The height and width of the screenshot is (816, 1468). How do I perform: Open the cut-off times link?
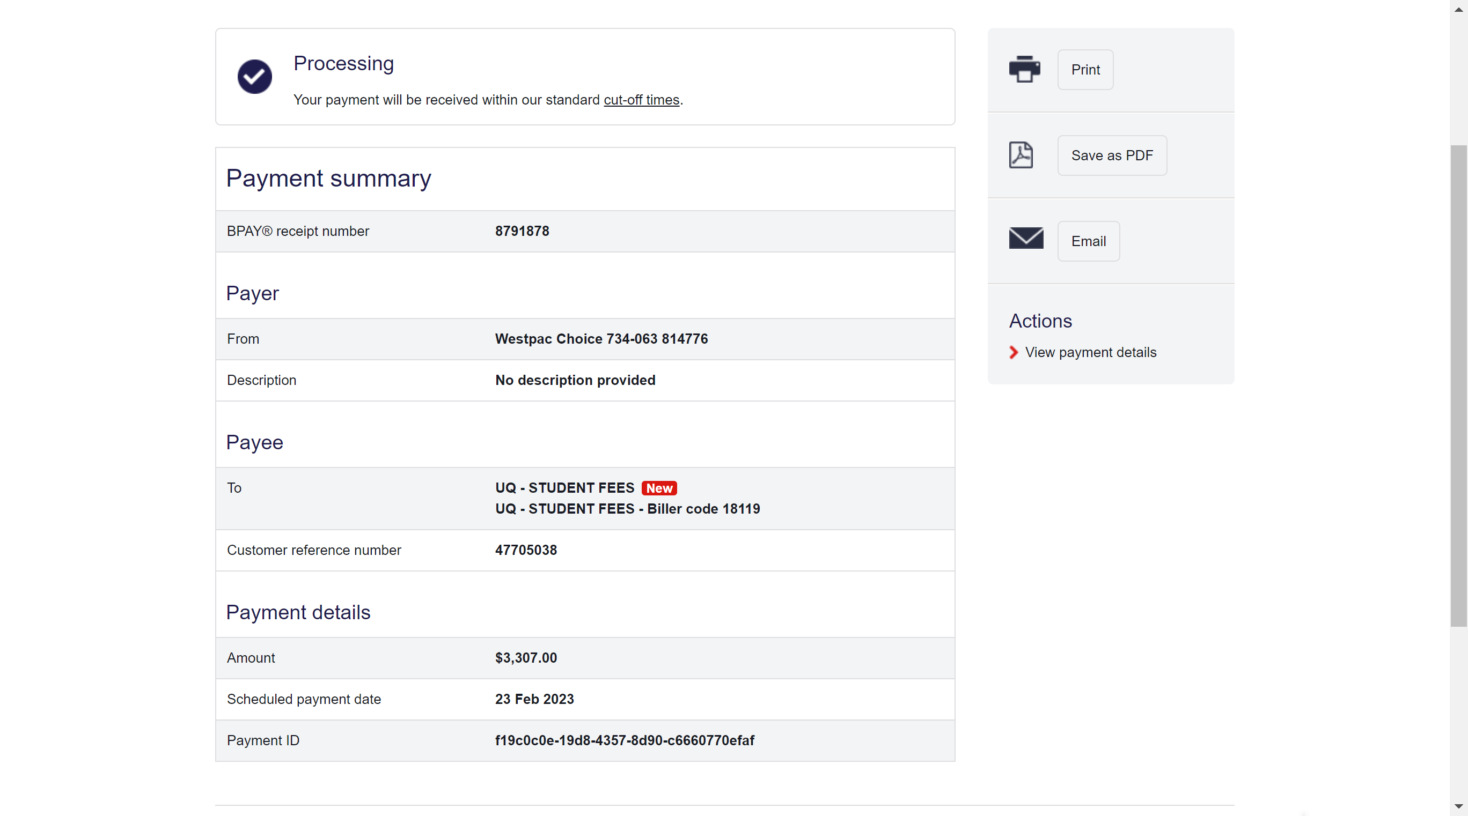641,100
